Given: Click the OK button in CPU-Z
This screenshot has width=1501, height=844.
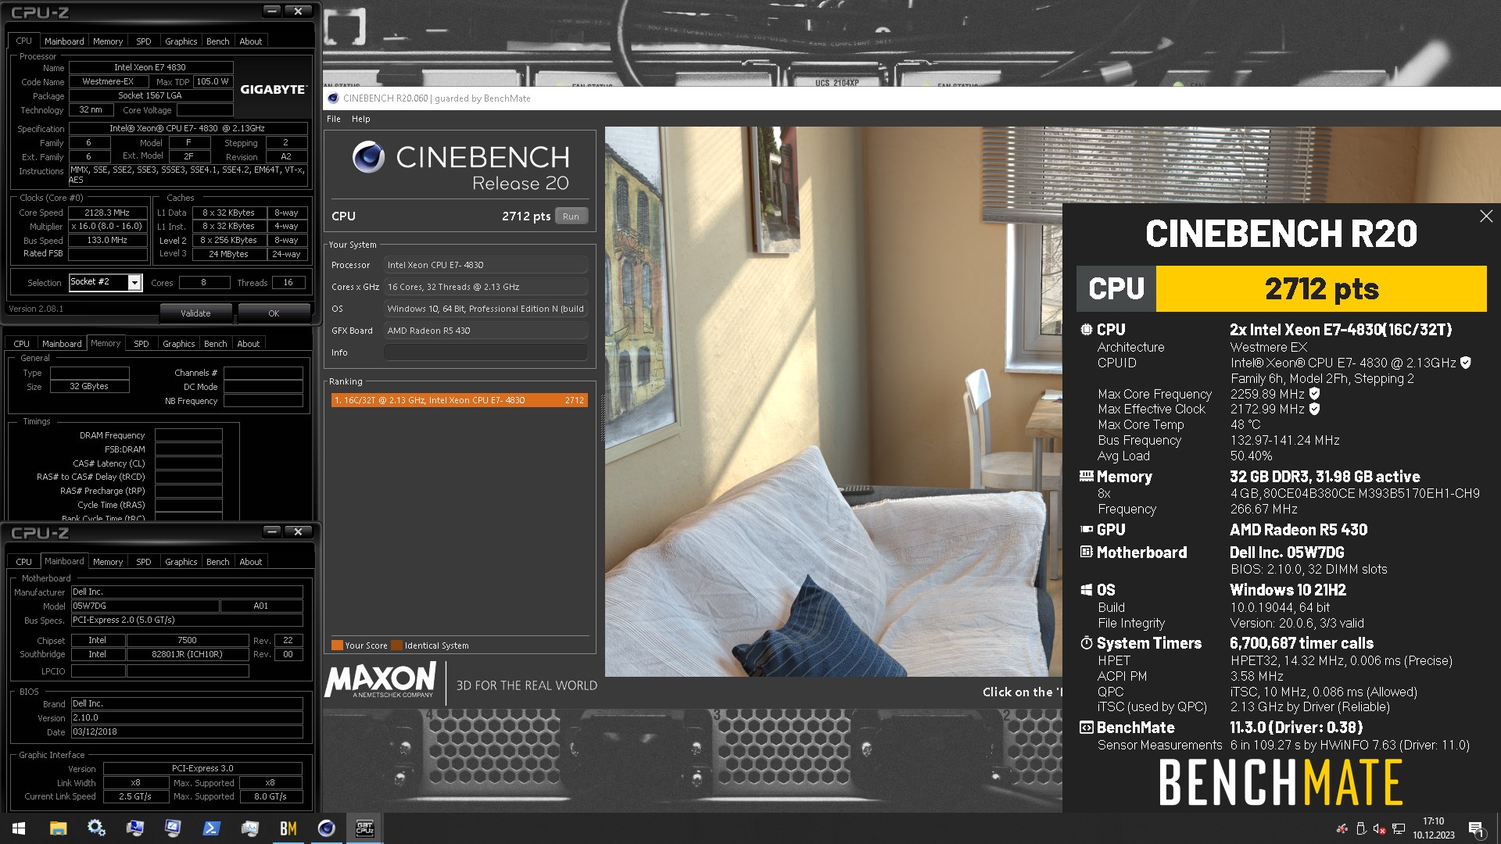Looking at the screenshot, I should point(274,313).
